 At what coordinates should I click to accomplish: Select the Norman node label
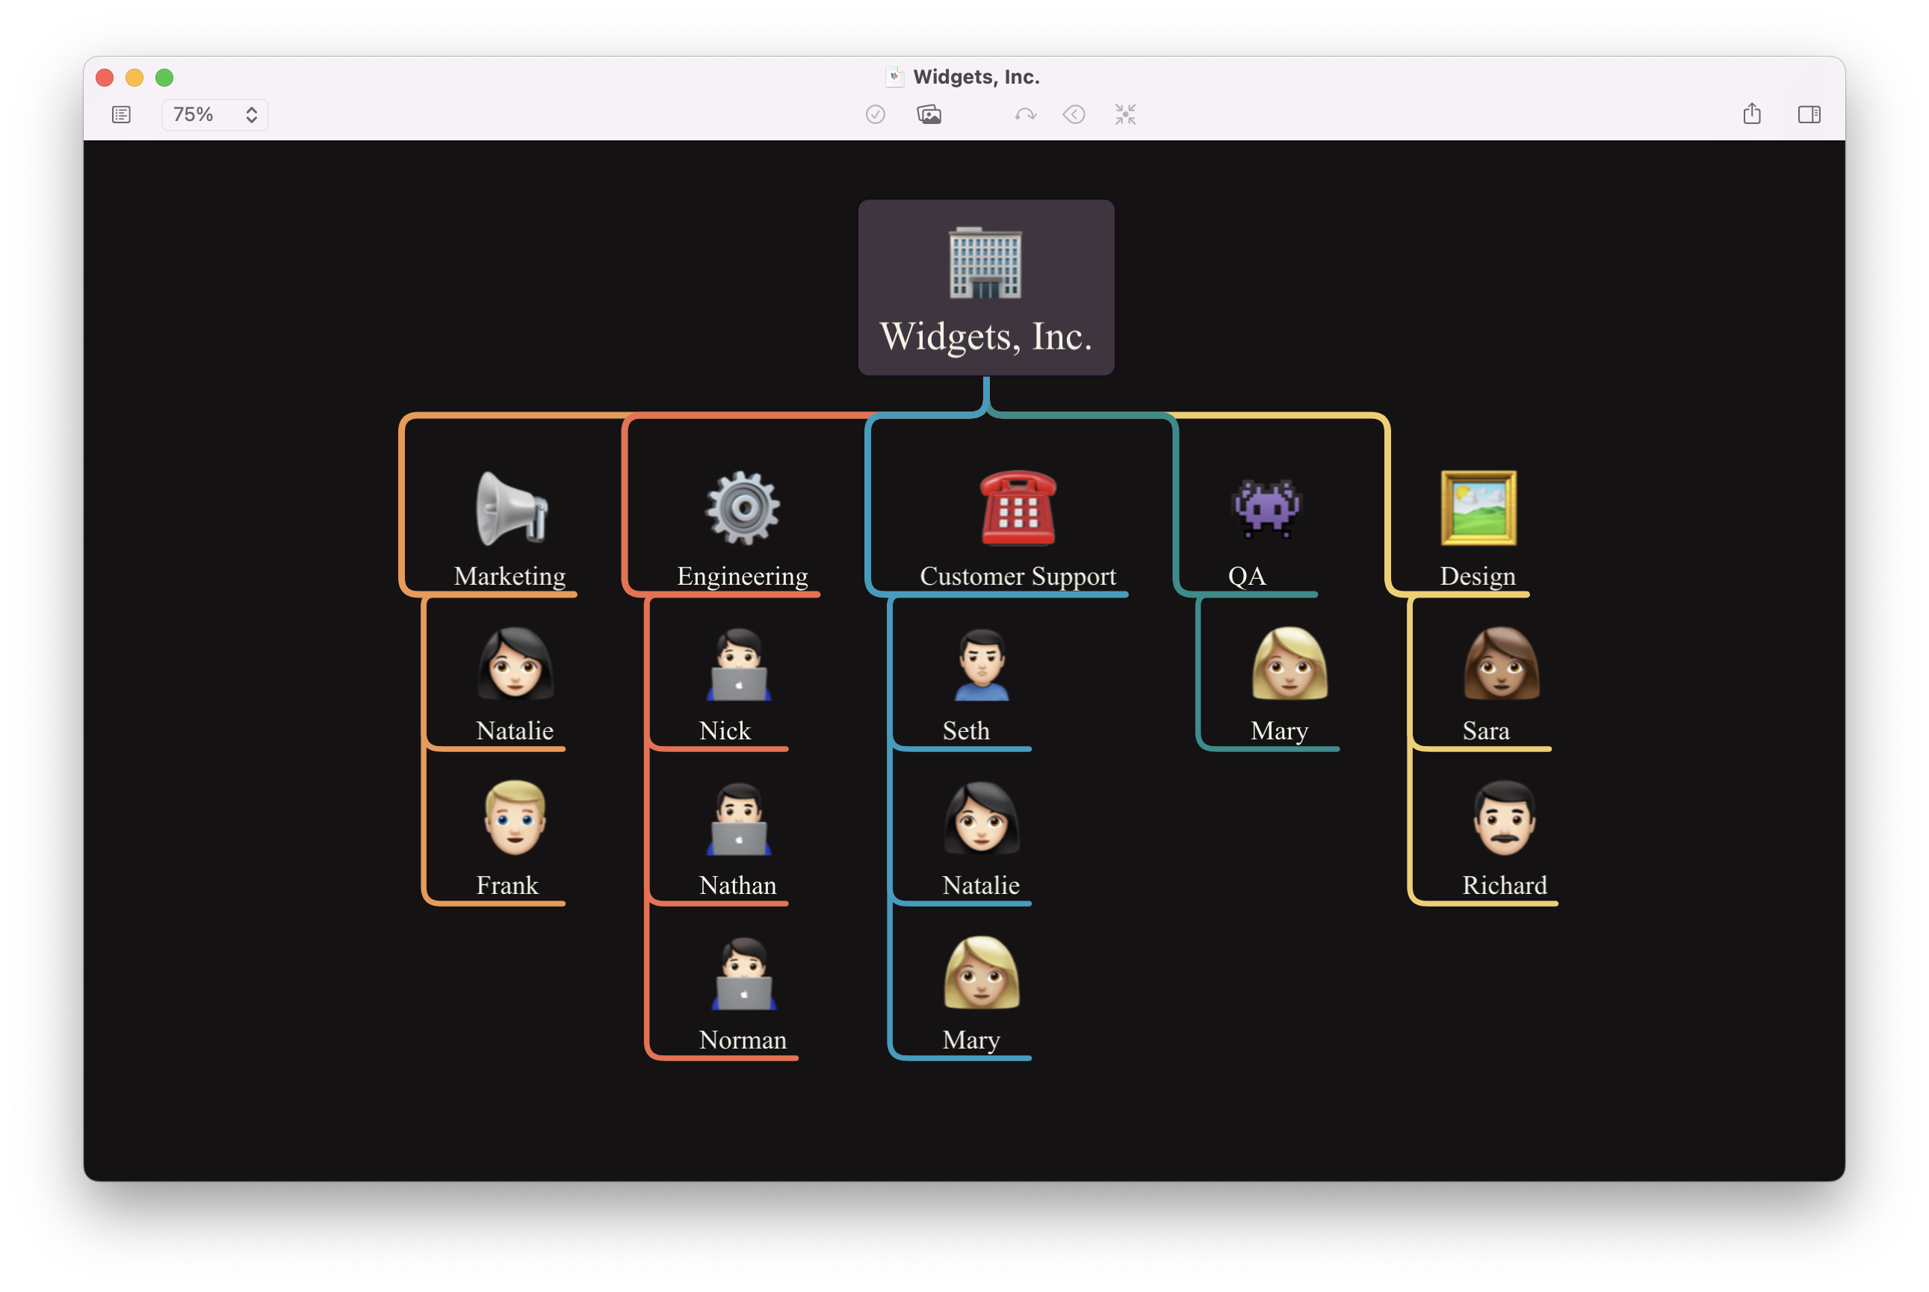742,1040
